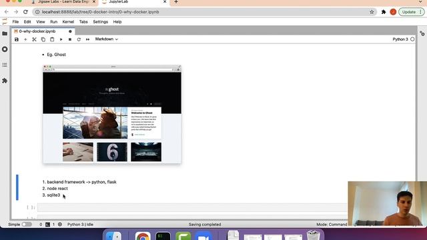Open the Tabs menu

(x=83, y=22)
